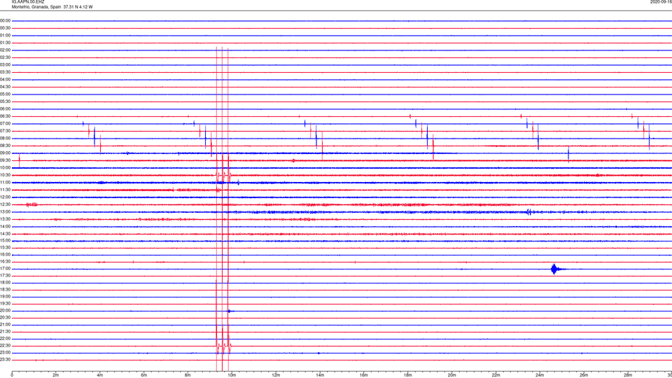Screen dimensions: 672x378
Task: Click the '09:30' trace time label
Action: (x=5, y=160)
